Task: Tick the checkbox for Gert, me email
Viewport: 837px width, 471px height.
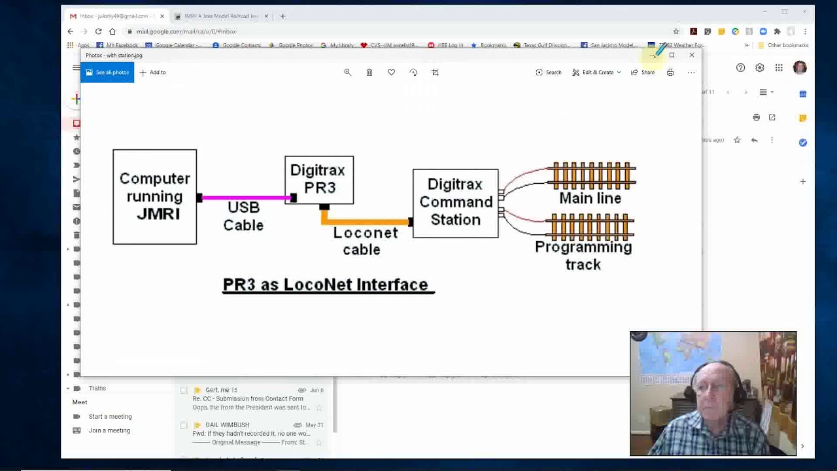Action: coord(184,391)
